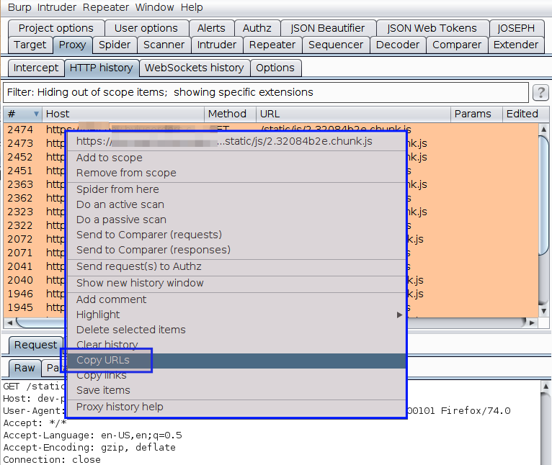
Task: Choose Show new history window
Action: (x=236, y=283)
